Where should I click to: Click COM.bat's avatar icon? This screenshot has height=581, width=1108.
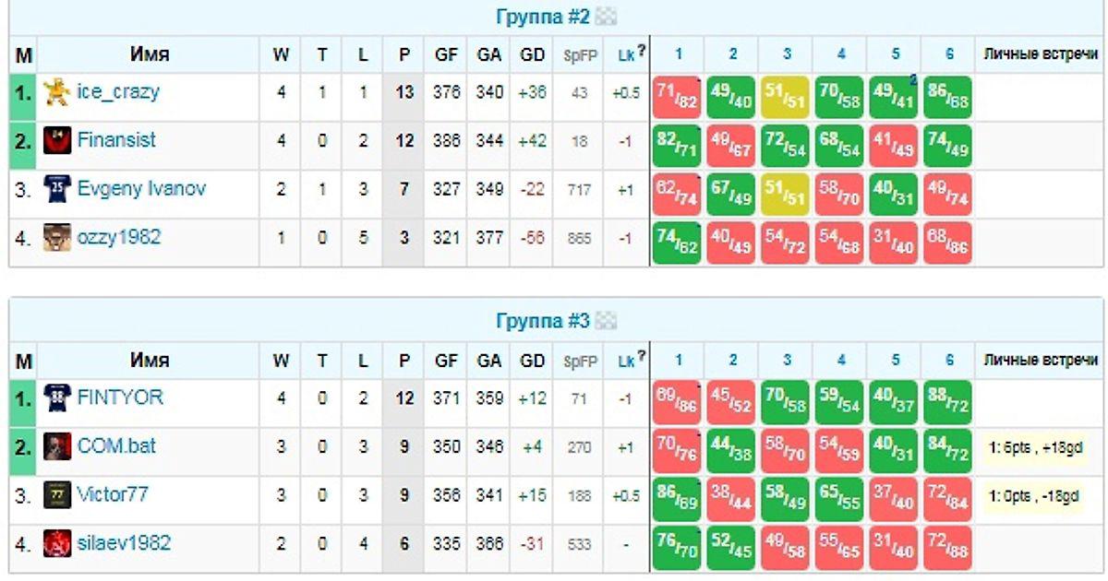pos(57,446)
